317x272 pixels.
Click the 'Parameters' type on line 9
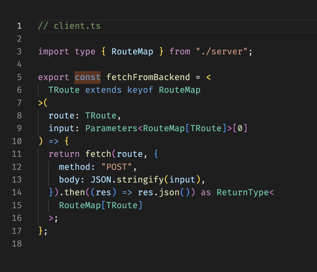point(111,128)
